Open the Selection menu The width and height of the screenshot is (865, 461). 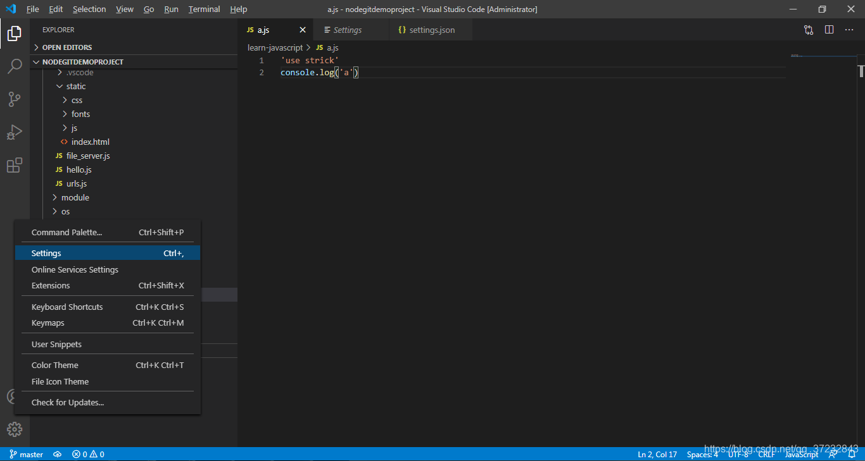coord(89,9)
